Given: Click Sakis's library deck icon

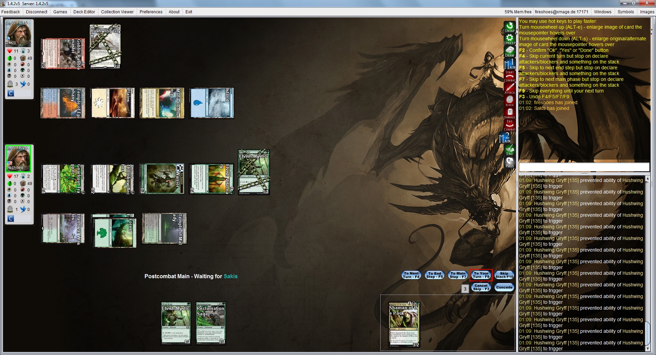Looking at the screenshot, I should (23, 58).
